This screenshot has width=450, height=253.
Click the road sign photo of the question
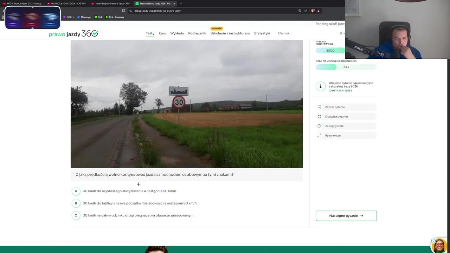(x=187, y=104)
